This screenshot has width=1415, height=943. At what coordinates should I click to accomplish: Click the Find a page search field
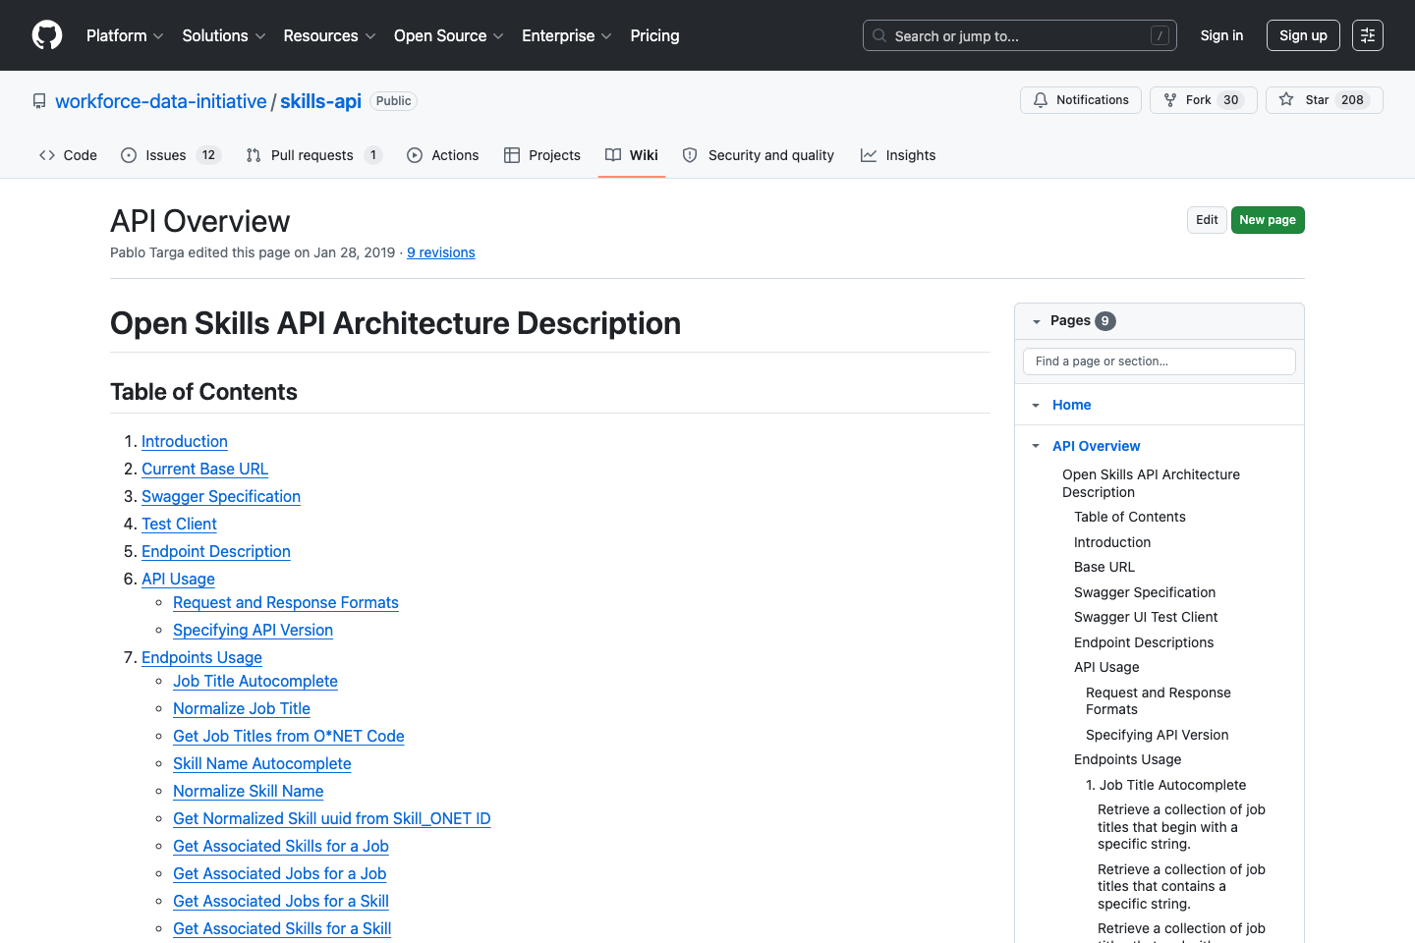1159,361
